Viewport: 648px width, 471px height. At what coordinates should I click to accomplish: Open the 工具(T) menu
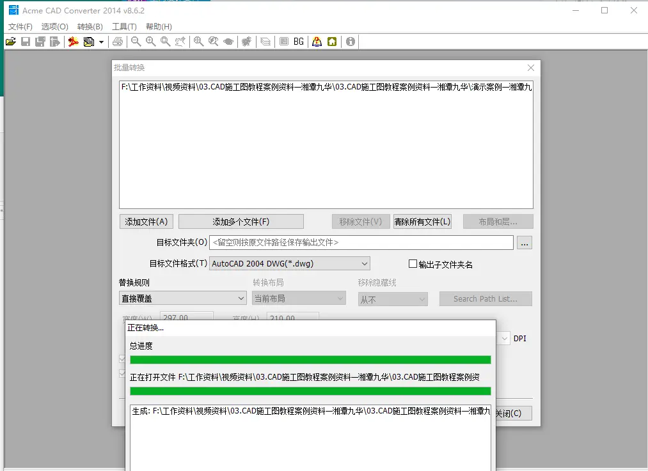(124, 27)
